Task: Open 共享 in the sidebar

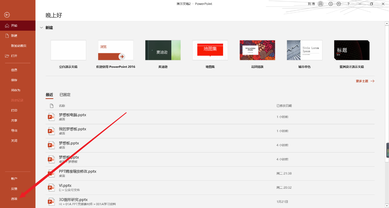Action: coord(18,121)
